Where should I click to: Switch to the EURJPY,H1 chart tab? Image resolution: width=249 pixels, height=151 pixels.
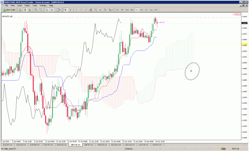point(48,145)
